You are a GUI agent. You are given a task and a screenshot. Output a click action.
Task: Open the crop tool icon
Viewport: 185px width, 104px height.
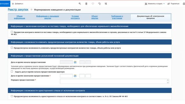click(106, 4)
